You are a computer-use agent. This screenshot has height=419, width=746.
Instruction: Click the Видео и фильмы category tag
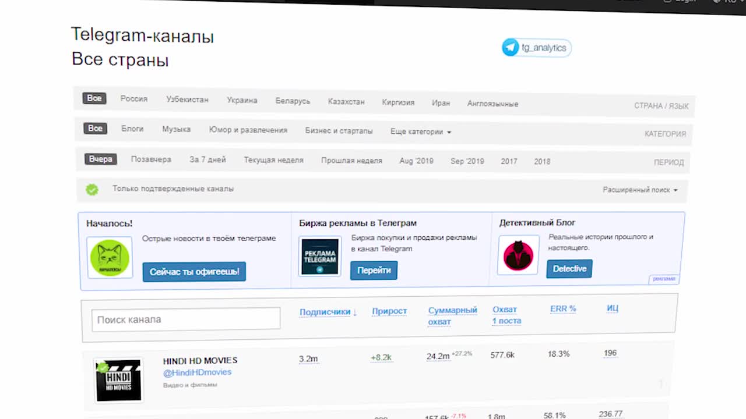tap(190, 385)
